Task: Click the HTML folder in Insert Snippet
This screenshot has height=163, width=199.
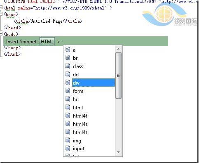Action: (x=47, y=41)
